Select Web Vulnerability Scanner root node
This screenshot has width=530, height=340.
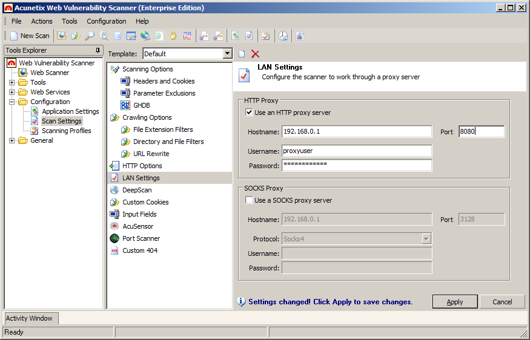[x=56, y=63]
